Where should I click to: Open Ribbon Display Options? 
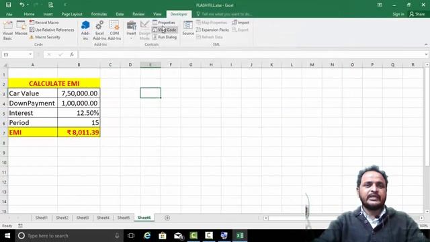[380, 5]
